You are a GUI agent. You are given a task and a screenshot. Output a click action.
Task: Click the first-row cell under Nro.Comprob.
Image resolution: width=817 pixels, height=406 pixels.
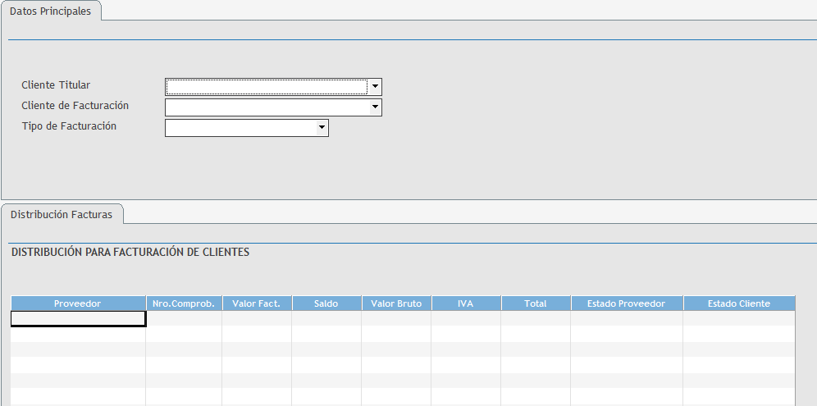click(x=183, y=318)
